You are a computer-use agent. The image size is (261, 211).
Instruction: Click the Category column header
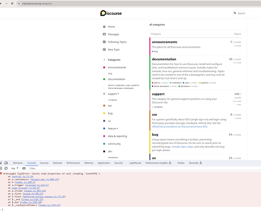tap(156, 34)
